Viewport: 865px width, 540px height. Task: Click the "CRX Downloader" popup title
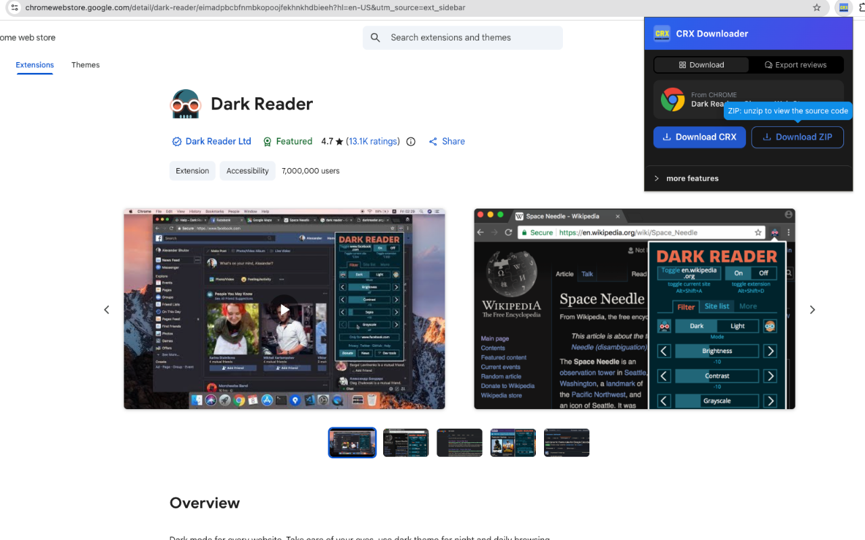click(712, 34)
